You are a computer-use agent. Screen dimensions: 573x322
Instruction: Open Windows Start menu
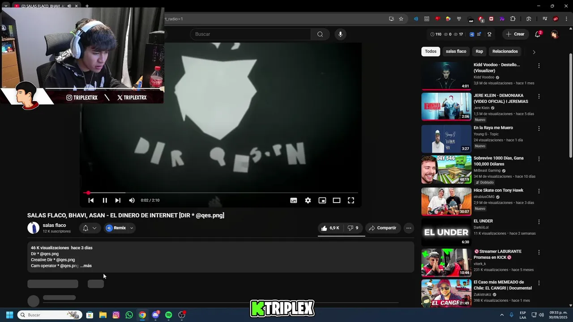coord(9,315)
